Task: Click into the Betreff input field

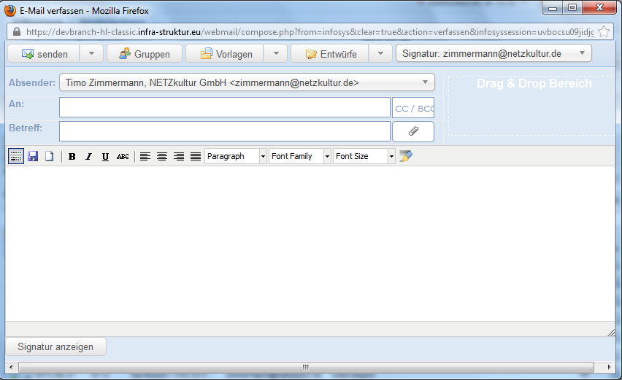Action: (x=224, y=131)
